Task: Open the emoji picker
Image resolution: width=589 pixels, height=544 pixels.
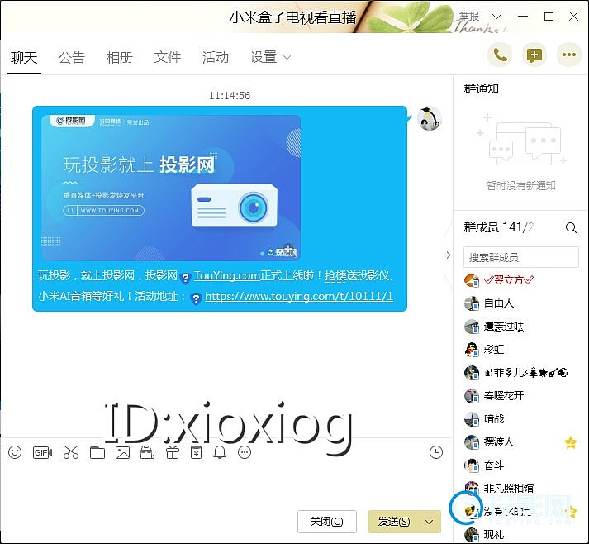Action: [15, 452]
